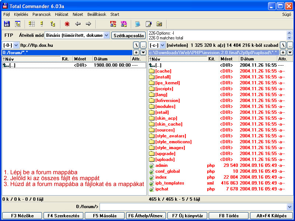Go back with the left arrow icon
295x221 pixels.
78,24
